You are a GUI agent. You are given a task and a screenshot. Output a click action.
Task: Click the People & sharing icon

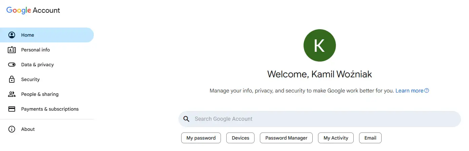tap(12, 94)
